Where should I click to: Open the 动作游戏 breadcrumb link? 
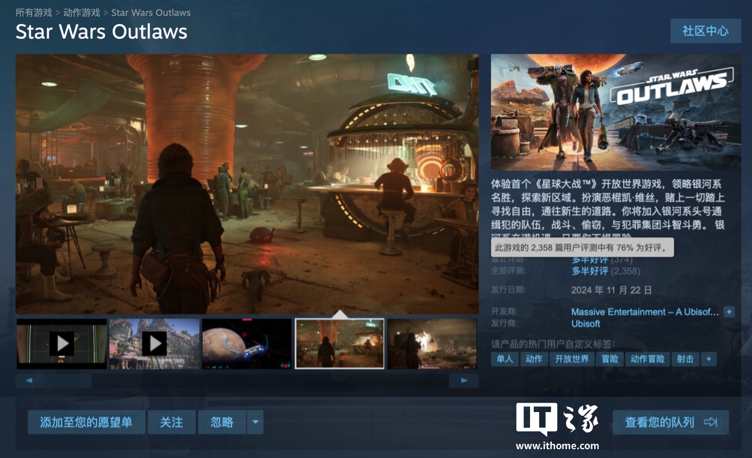[81, 13]
